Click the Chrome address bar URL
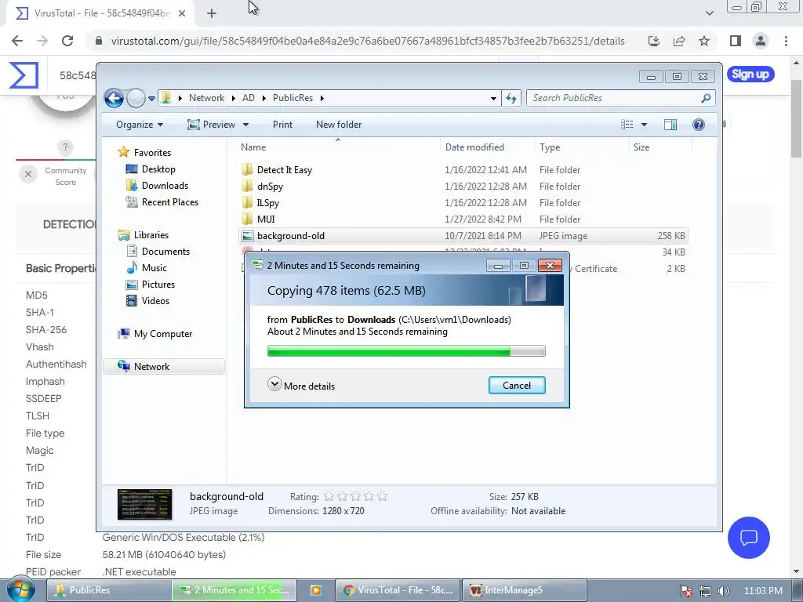803x602 pixels. tap(368, 41)
